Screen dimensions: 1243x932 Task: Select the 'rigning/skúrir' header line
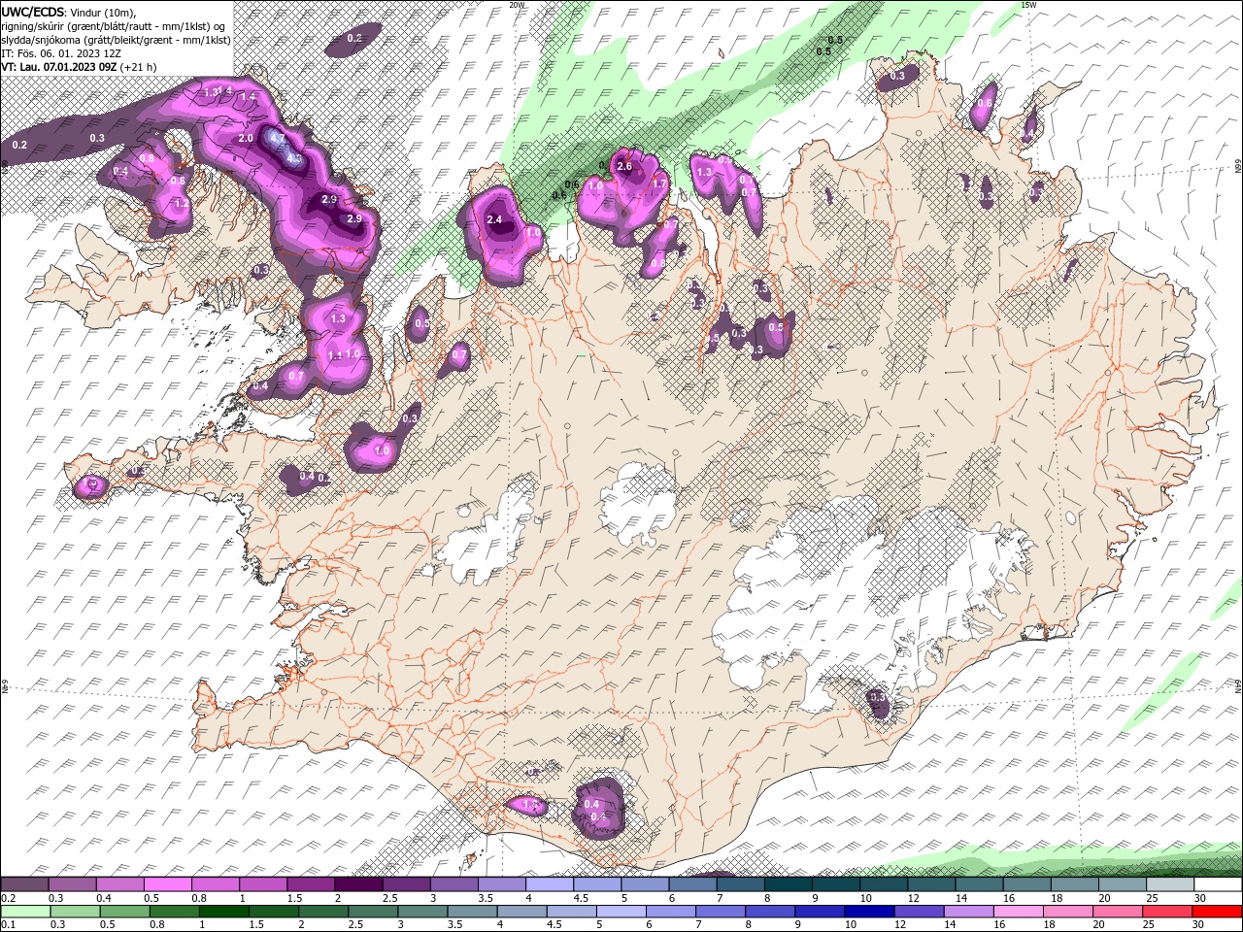click(115, 25)
